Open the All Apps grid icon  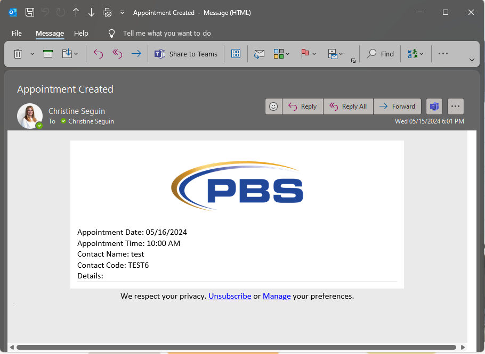236,54
